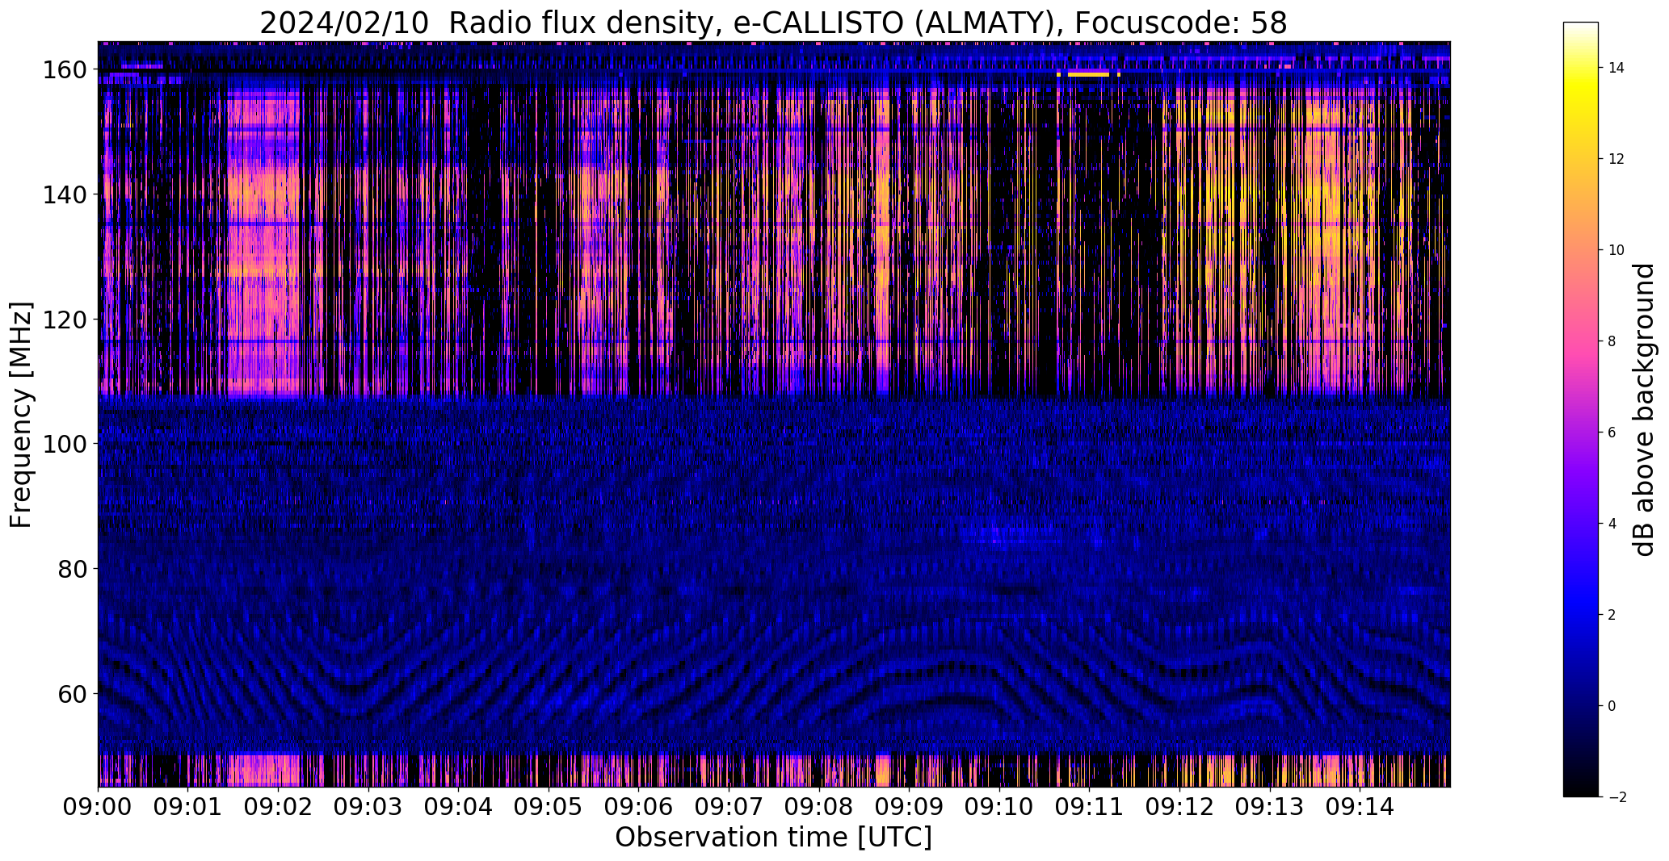
Task: Click the colorbar tick label 4
Action: [1612, 524]
